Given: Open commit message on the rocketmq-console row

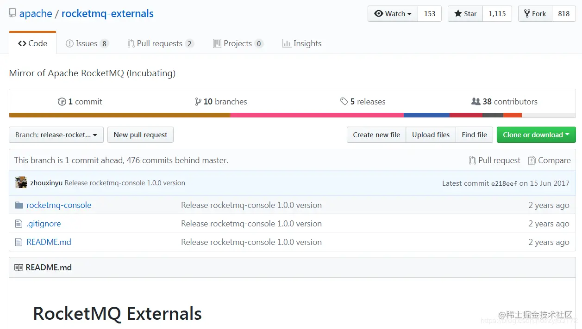Looking at the screenshot, I should (x=251, y=205).
